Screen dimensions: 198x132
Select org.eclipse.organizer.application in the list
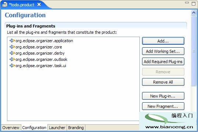tap(44, 41)
